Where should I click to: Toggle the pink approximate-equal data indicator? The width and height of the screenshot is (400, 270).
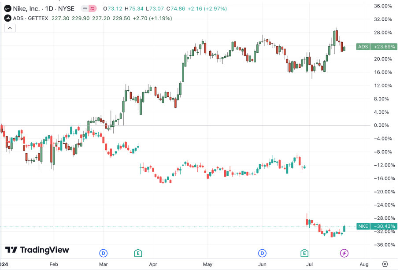[x=93, y=8]
